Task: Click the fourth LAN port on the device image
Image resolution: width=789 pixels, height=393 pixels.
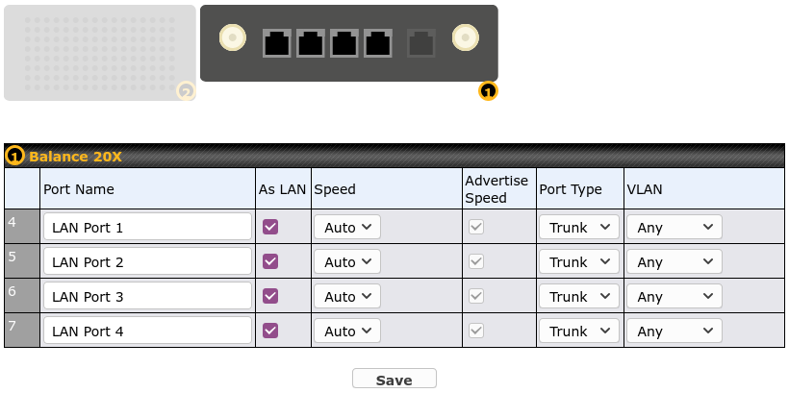Action: tap(377, 43)
